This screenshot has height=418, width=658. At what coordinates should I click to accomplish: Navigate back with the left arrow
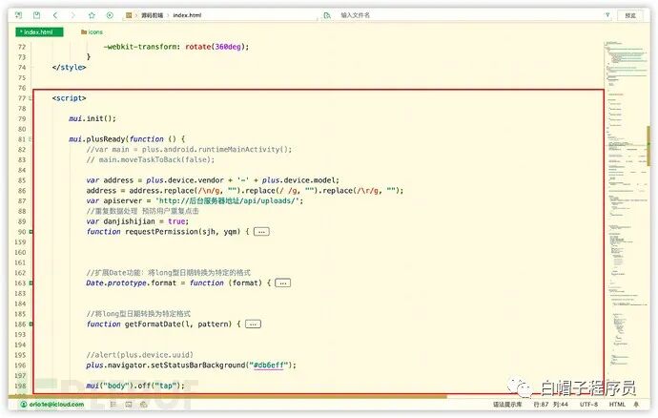pyautogui.click(x=55, y=15)
